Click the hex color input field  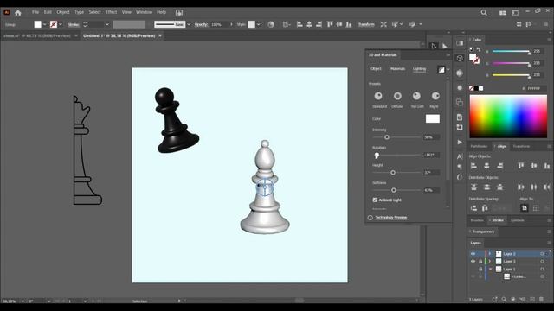[x=537, y=88]
